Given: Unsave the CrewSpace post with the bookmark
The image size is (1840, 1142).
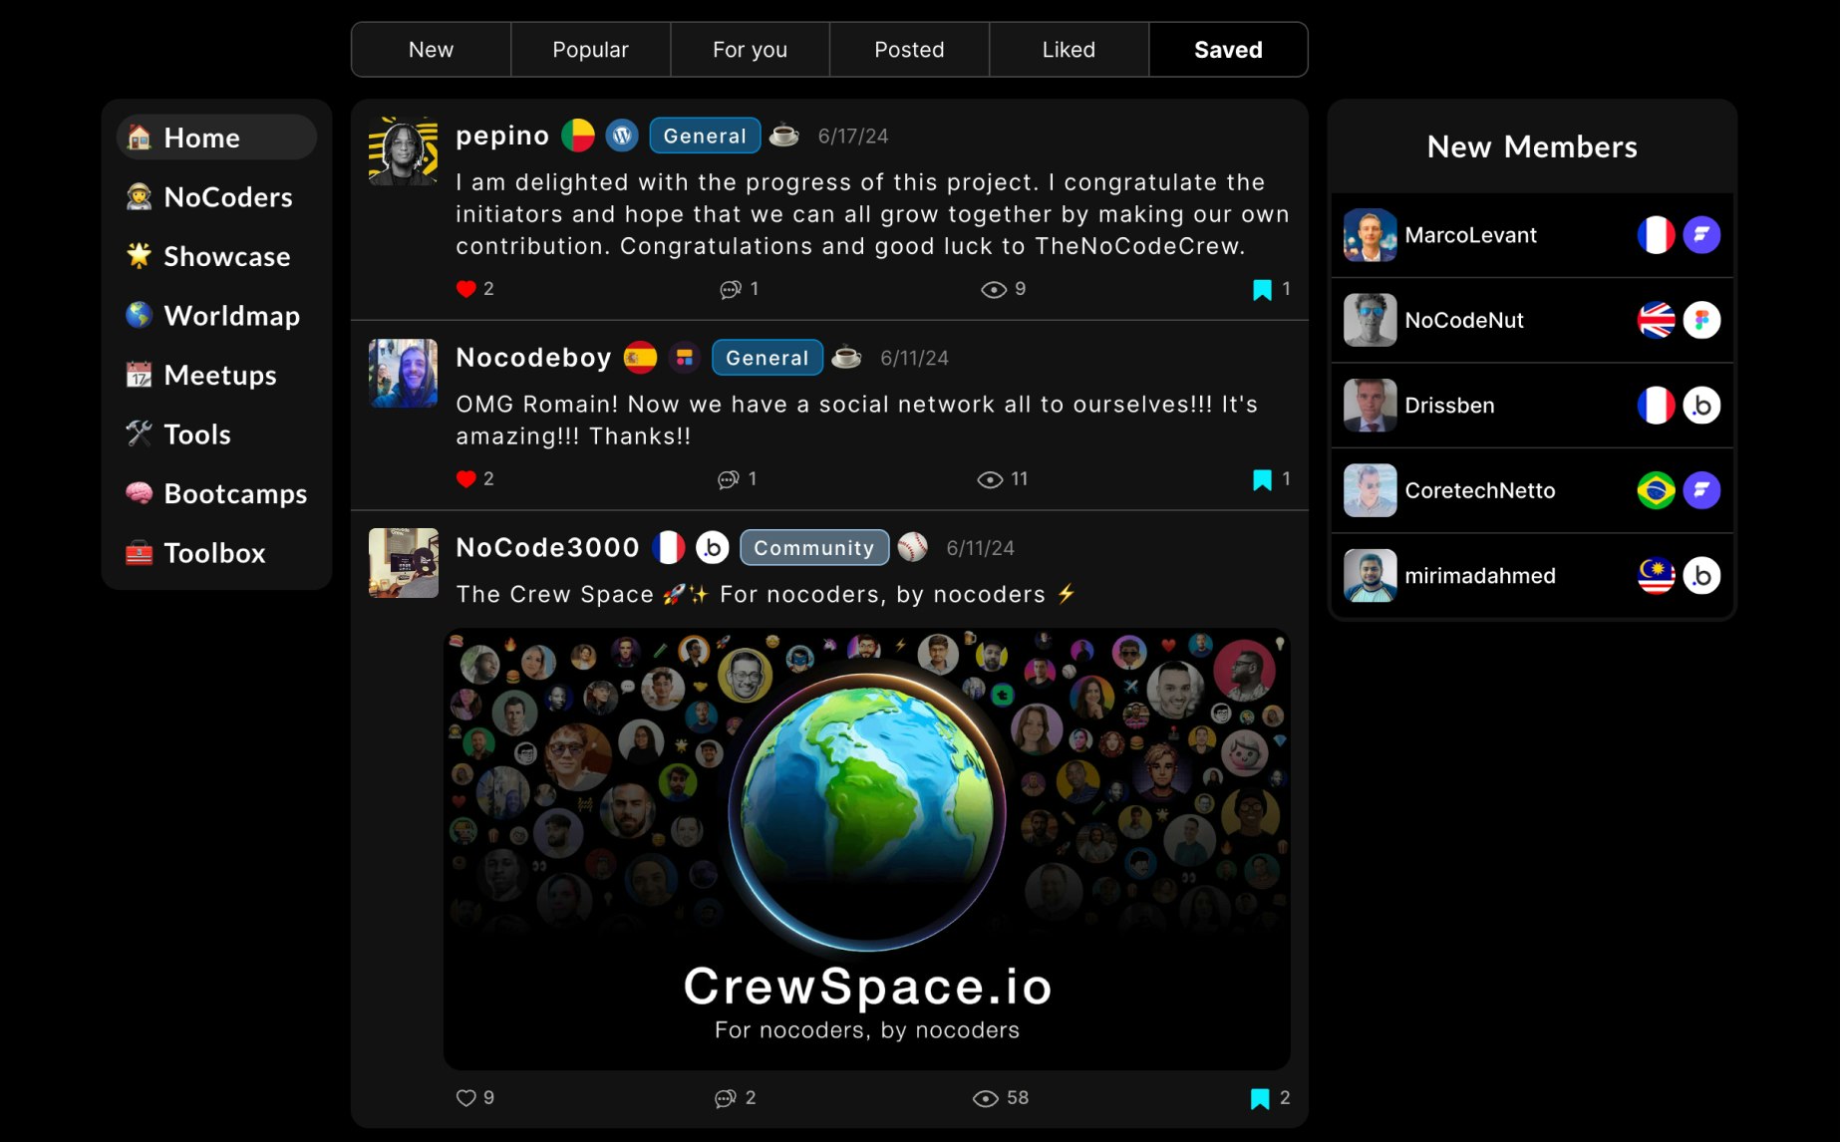Looking at the screenshot, I should pyautogui.click(x=1260, y=1098).
